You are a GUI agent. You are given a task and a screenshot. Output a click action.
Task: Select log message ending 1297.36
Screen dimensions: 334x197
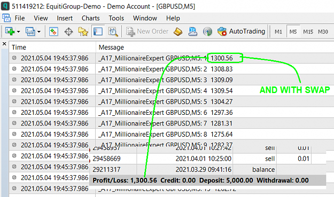pyautogui.click(x=165, y=112)
